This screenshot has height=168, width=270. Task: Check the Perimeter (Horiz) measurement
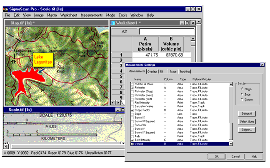tap(132, 96)
